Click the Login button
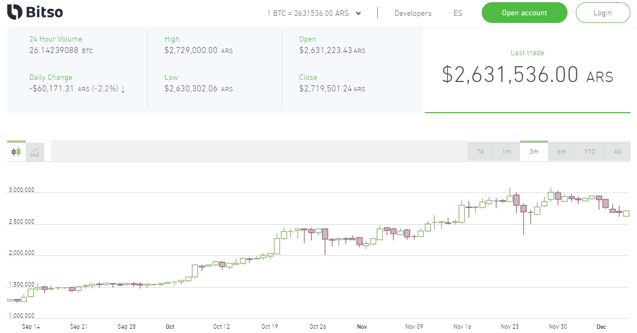 coord(603,13)
